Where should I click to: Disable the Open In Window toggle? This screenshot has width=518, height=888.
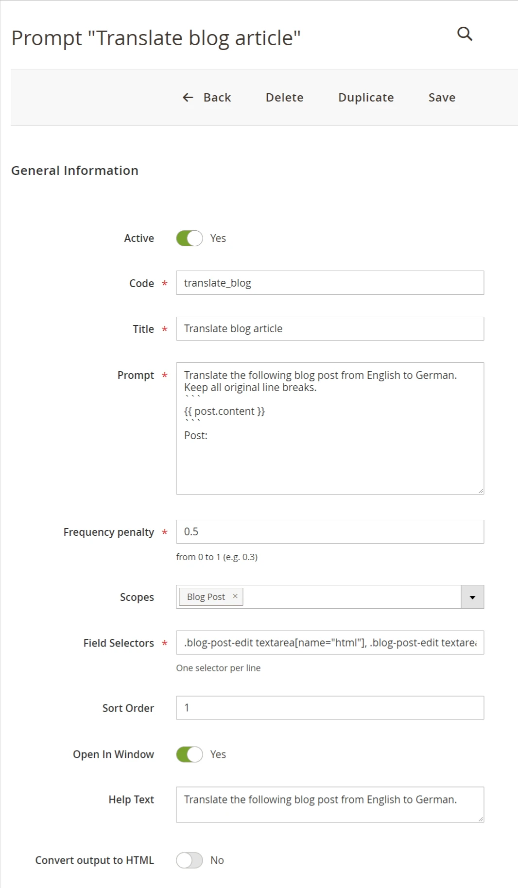click(190, 754)
